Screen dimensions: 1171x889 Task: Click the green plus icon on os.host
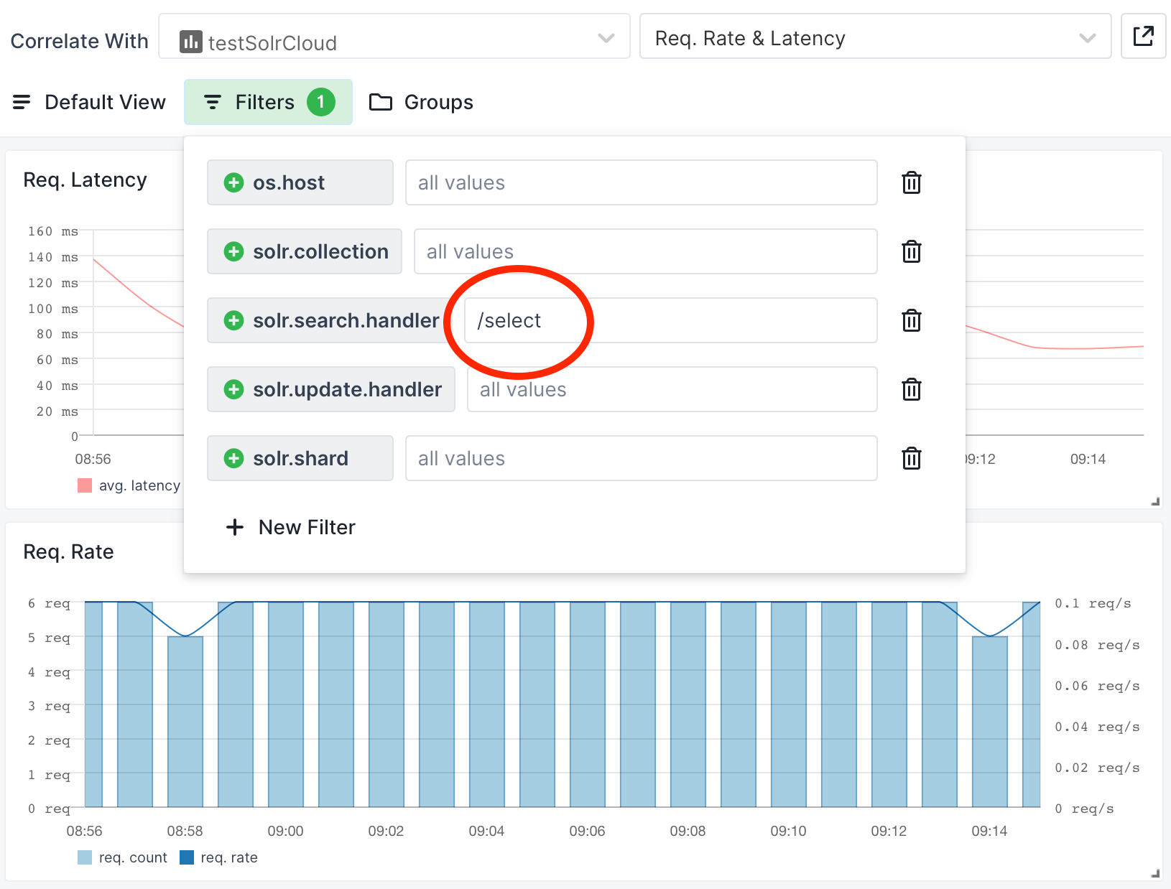tap(233, 182)
